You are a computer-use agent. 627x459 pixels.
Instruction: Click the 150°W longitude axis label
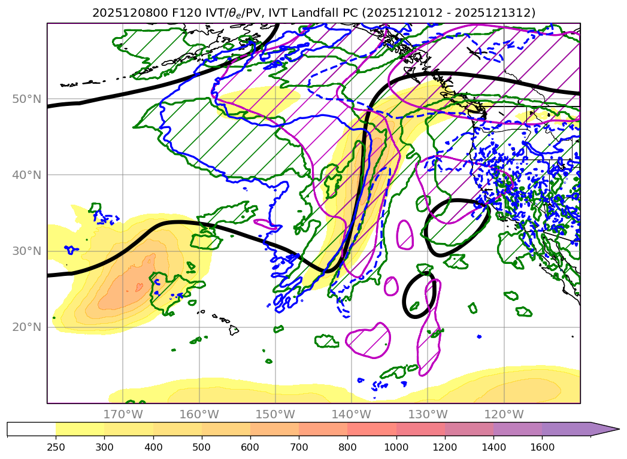click(x=275, y=415)
